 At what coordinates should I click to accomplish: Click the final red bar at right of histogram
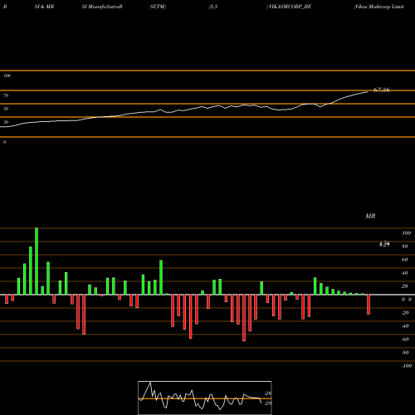369,305
